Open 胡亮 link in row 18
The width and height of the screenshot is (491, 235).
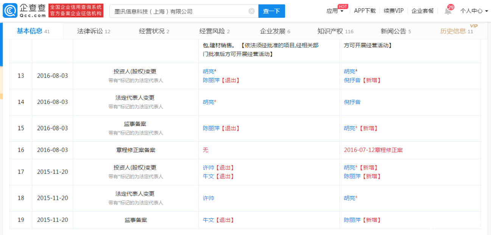(x=349, y=198)
